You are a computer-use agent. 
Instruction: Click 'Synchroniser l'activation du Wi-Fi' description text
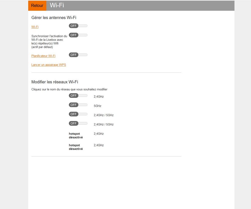(49, 41)
